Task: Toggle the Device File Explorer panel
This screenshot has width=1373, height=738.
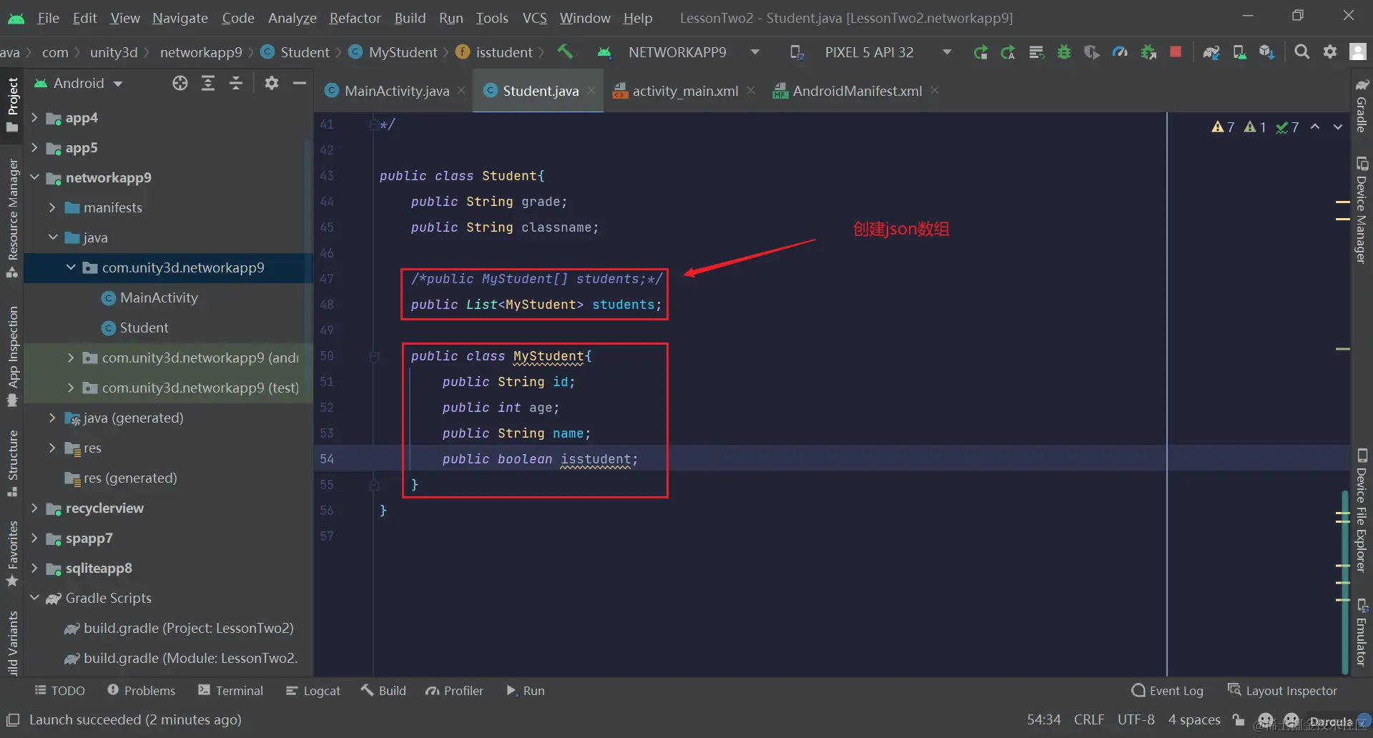Action: coord(1362,511)
